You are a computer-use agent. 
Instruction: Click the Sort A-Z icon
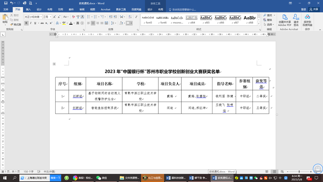(130, 17)
